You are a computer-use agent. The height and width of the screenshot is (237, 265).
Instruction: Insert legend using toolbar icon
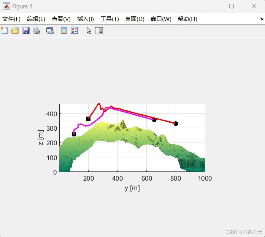[75, 30]
